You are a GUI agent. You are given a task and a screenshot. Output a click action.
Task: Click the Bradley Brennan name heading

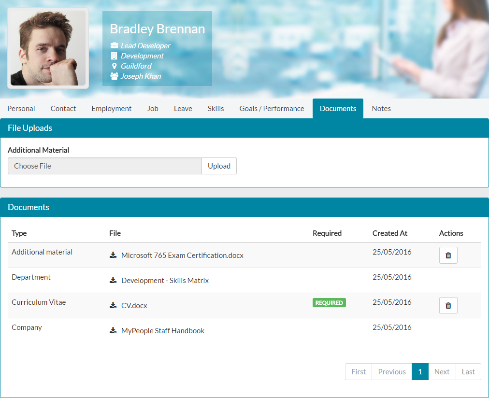click(158, 29)
